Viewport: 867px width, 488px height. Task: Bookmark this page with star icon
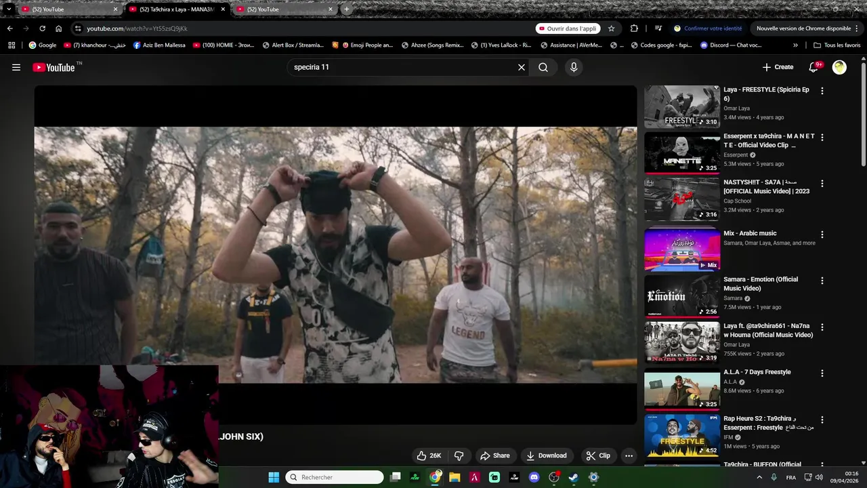pos(611,28)
